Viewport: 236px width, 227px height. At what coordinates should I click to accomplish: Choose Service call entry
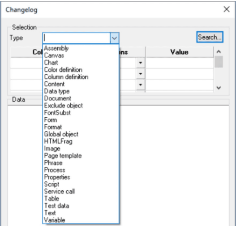point(81,192)
